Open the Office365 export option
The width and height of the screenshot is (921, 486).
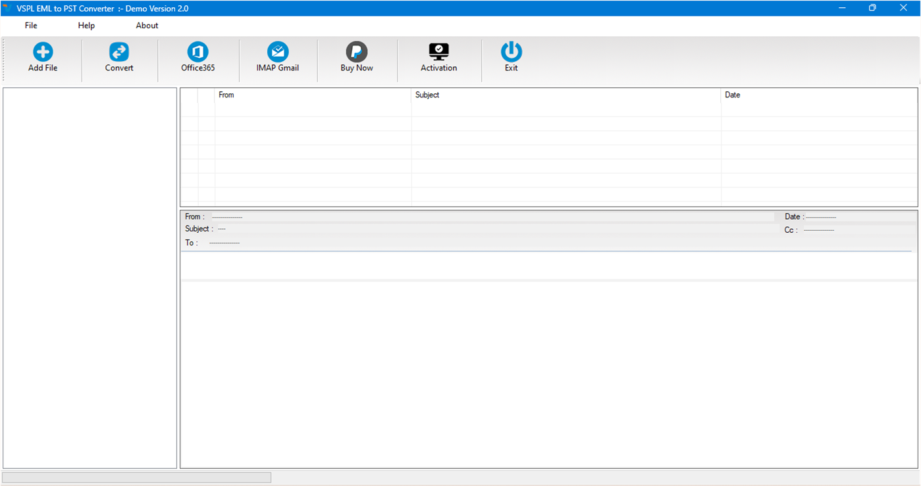pyautogui.click(x=197, y=57)
